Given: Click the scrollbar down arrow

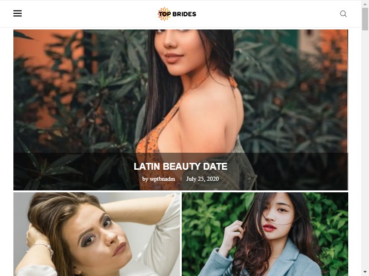Looking at the screenshot, I should 365,272.
